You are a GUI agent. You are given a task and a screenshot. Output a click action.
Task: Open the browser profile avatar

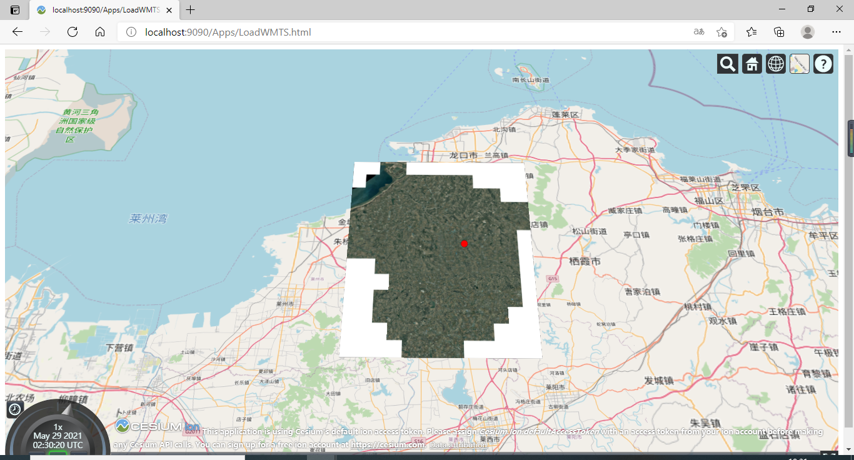[808, 32]
